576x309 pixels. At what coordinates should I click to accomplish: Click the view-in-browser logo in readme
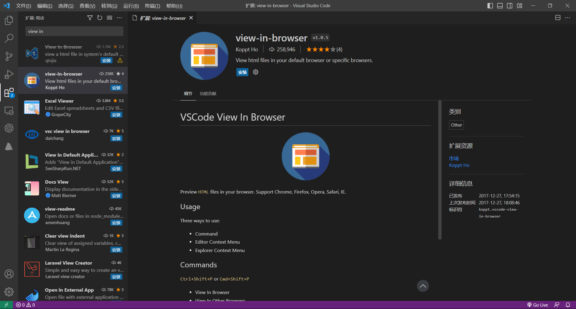pos(306,156)
